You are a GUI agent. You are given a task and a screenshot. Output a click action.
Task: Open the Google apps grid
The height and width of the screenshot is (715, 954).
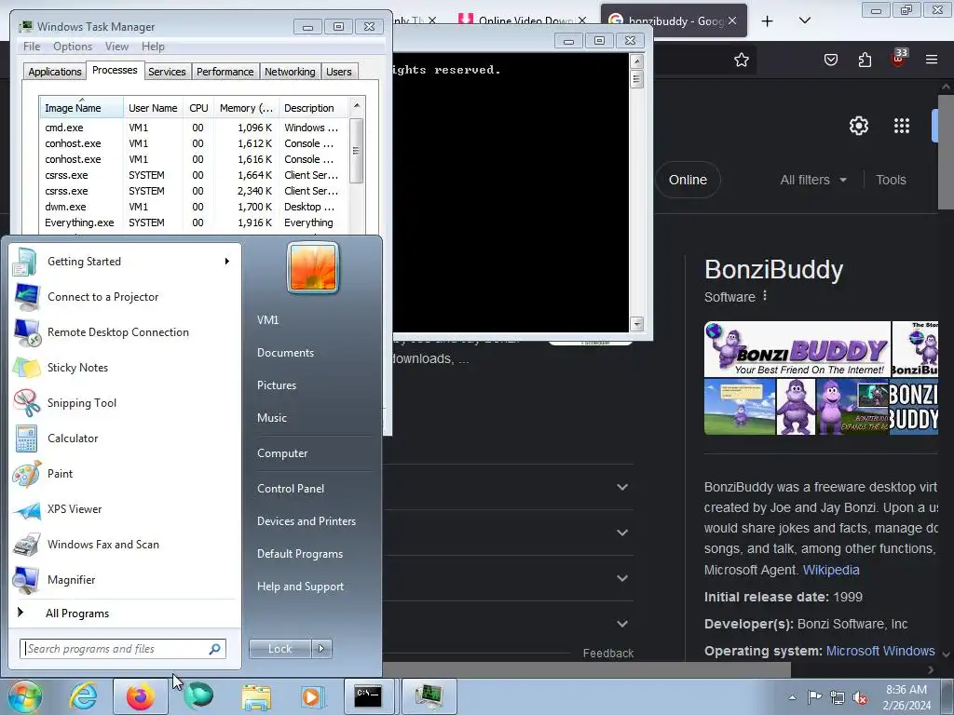pyautogui.click(x=902, y=126)
